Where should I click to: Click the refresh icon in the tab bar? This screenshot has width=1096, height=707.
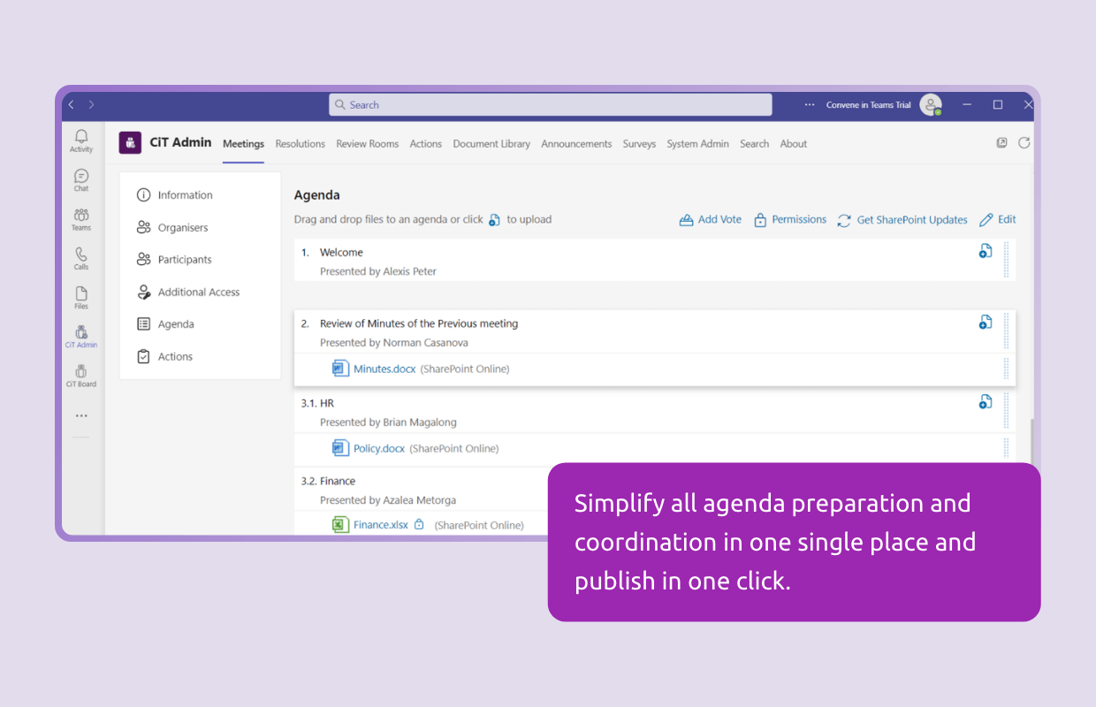tap(1024, 143)
